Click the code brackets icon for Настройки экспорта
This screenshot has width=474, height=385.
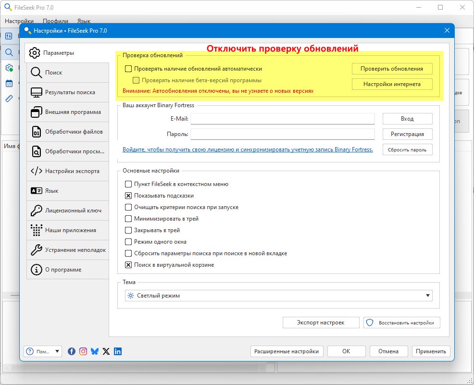click(36, 171)
